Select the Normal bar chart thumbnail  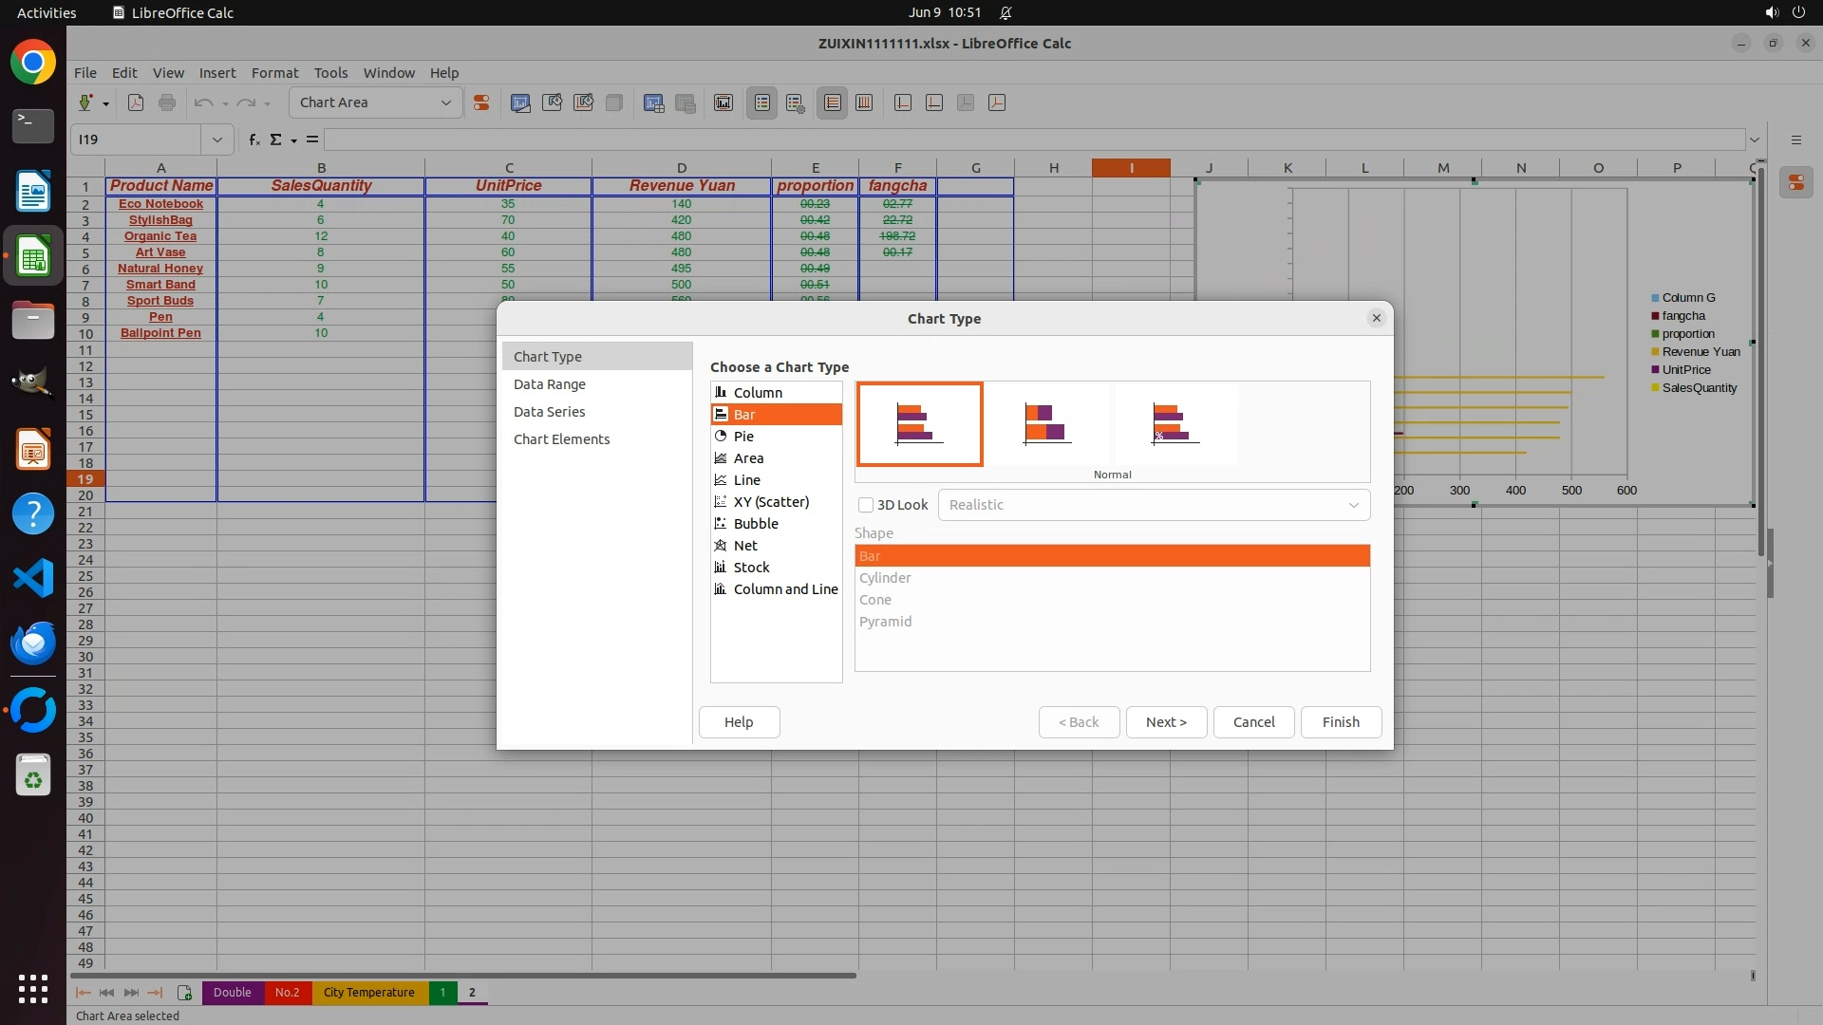point(919,423)
